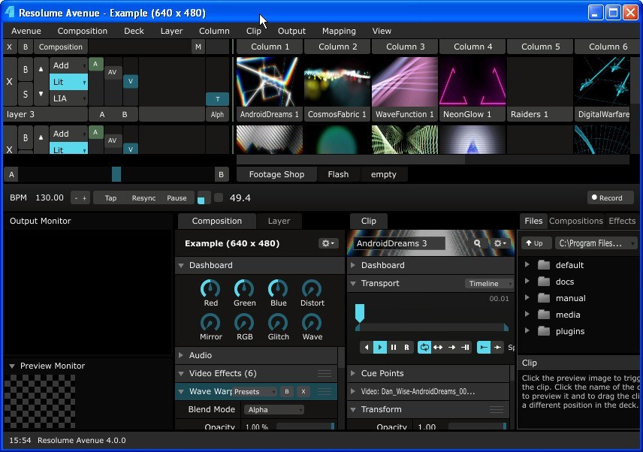
Task: Toggle the S solo button on layer 3
Action: click(x=26, y=94)
